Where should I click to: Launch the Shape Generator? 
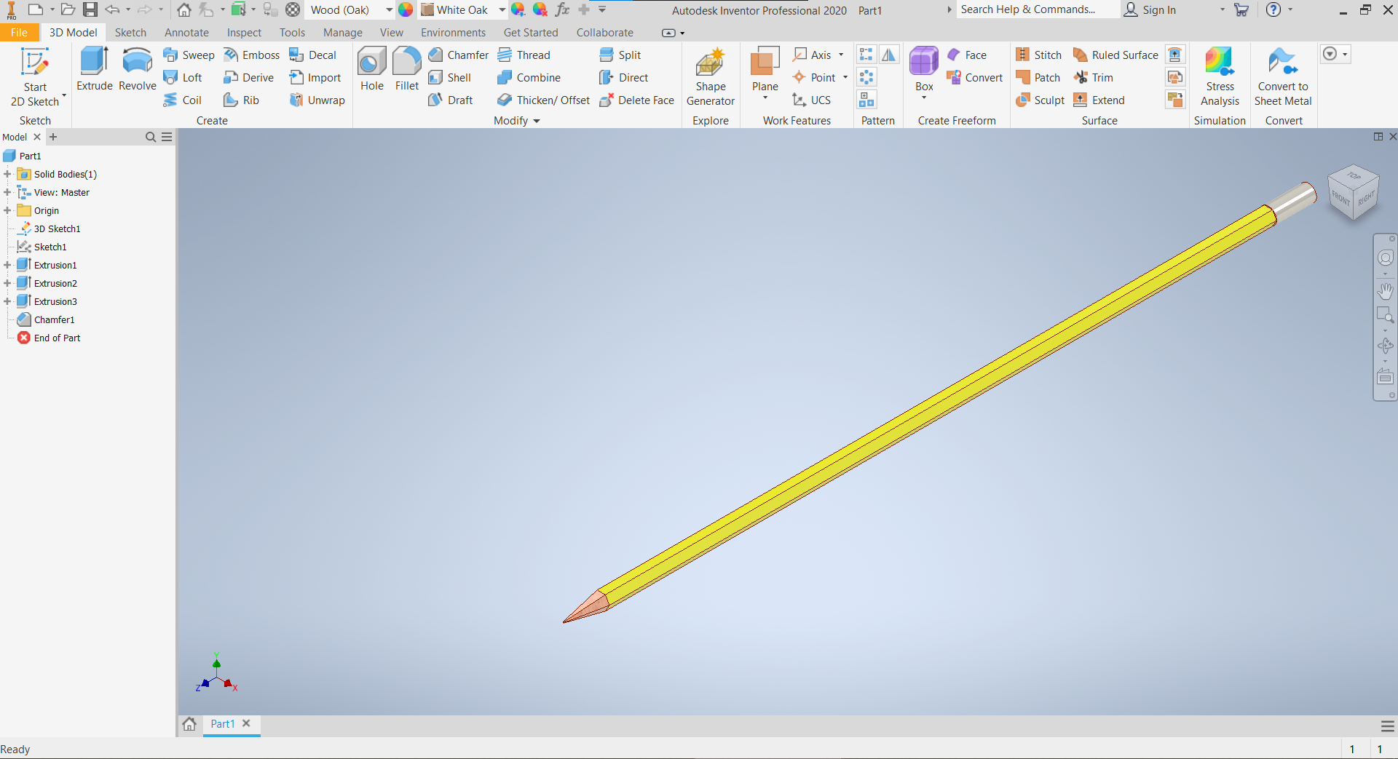pos(711,76)
